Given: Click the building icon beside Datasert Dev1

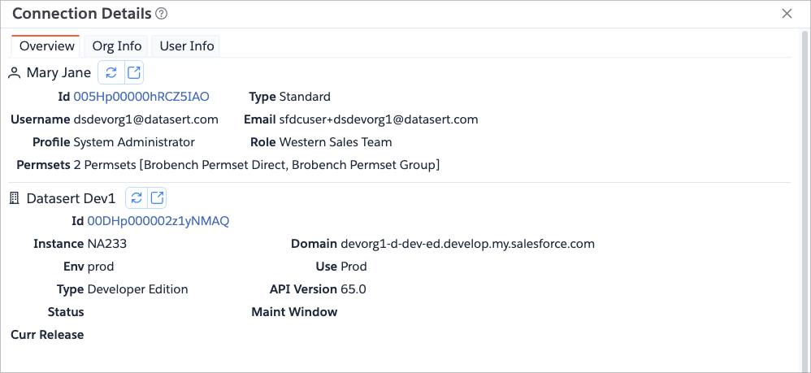Looking at the screenshot, I should click(x=15, y=198).
